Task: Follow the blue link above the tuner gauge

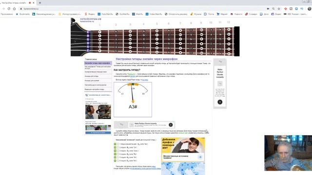Action: tap(145, 80)
